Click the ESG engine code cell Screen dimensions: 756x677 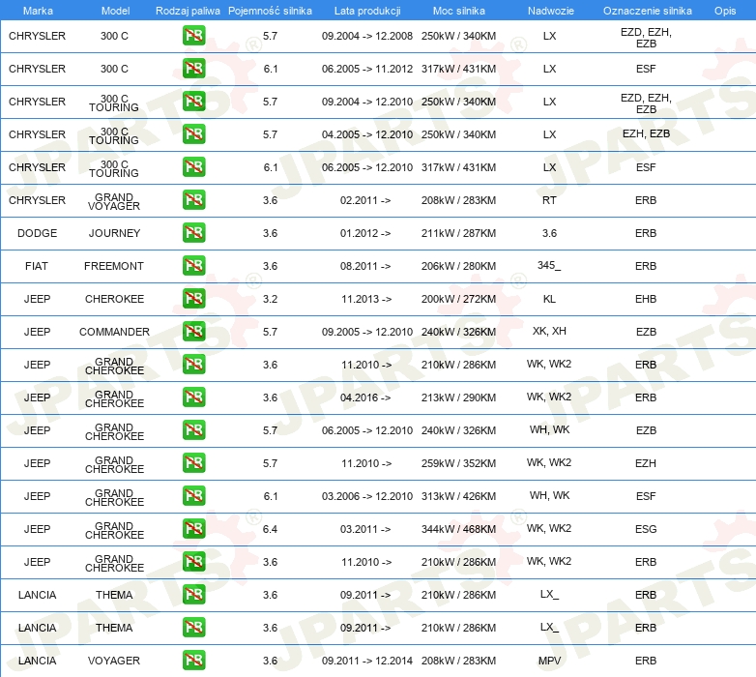pyautogui.click(x=646, y=529)
